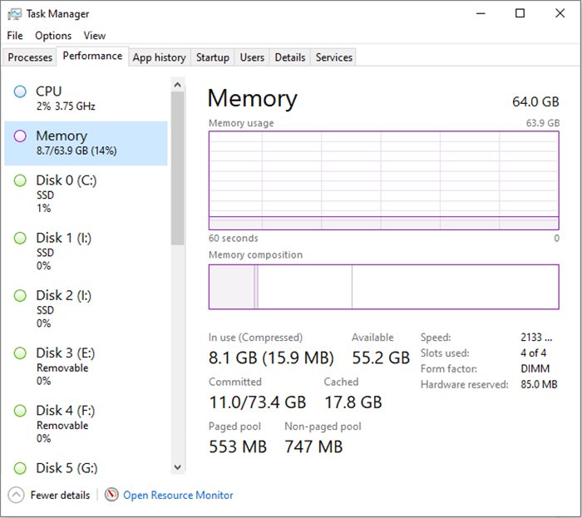Click the purple Memory circle icon
Screen dimensions: 582x518
click(x=20, y=136)
